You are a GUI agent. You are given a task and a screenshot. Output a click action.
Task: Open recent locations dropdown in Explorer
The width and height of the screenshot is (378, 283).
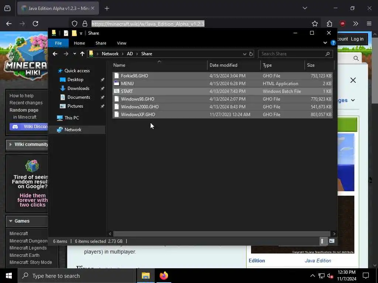coord(75,54)
